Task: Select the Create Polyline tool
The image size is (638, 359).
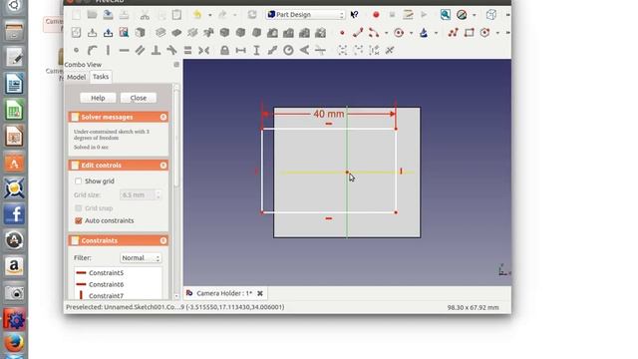Action: click(453, 33)
